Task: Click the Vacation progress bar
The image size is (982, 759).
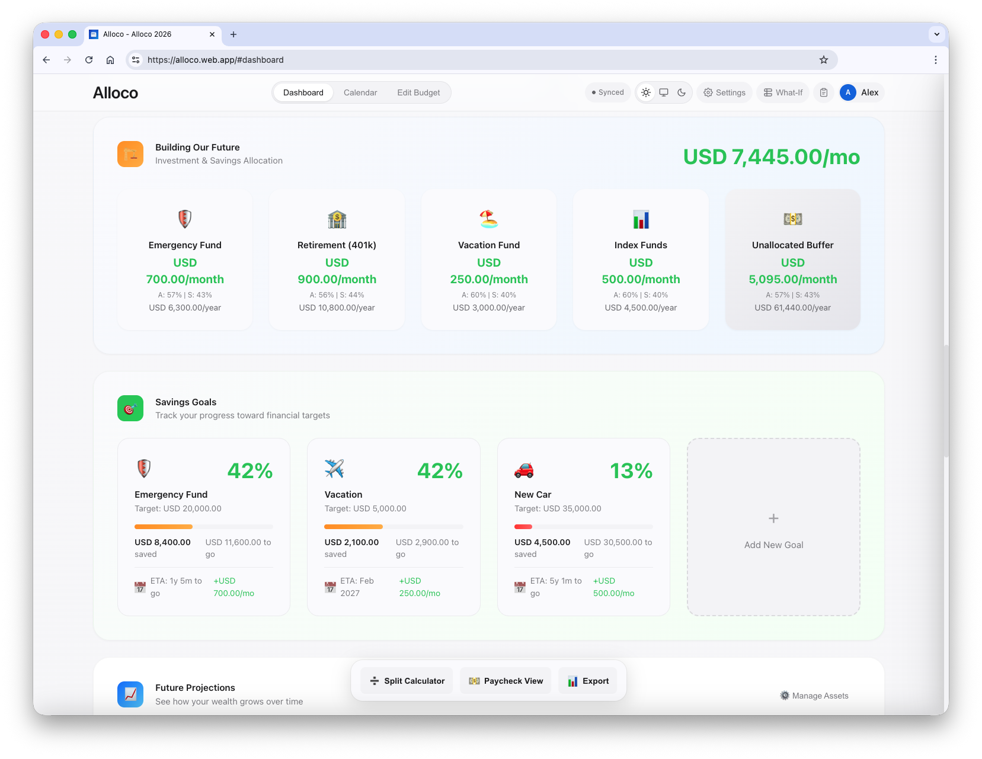Action: tap(393, 527)
